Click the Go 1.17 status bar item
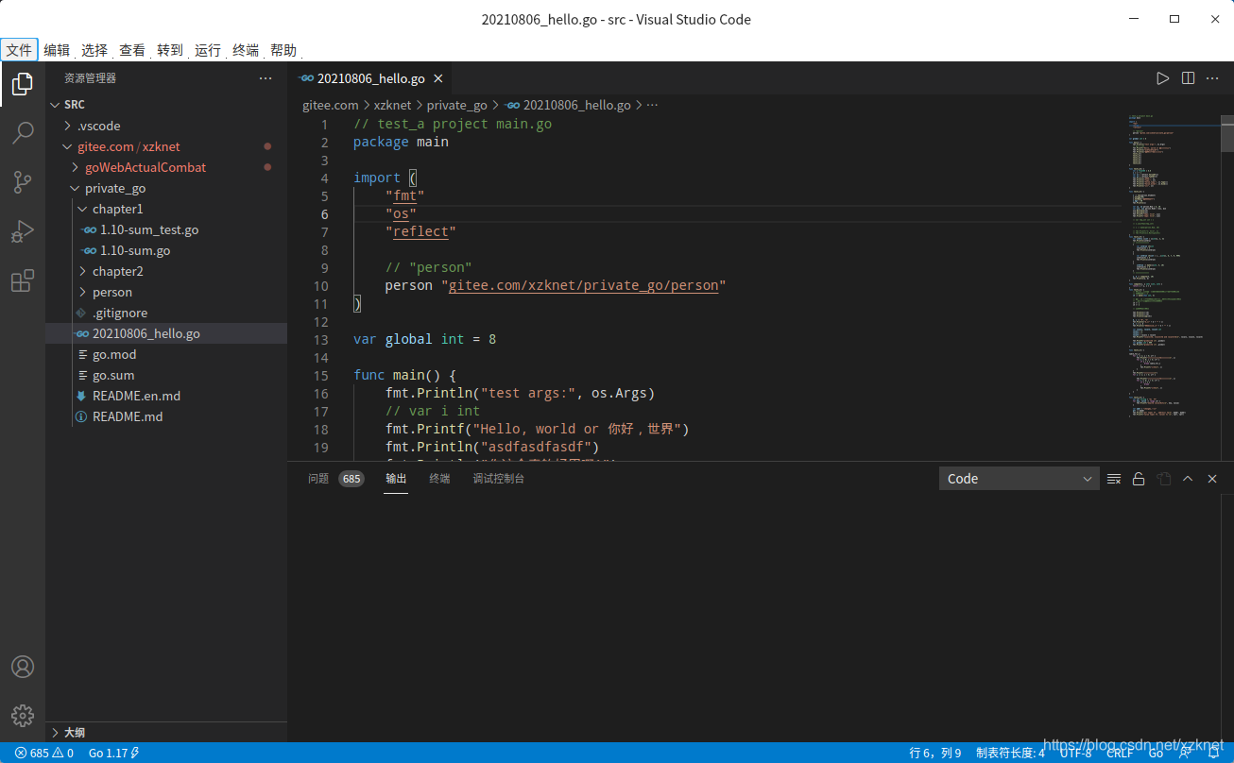Image resolution: width=1234 pixels, height=763 pixels. click(114, 753)
